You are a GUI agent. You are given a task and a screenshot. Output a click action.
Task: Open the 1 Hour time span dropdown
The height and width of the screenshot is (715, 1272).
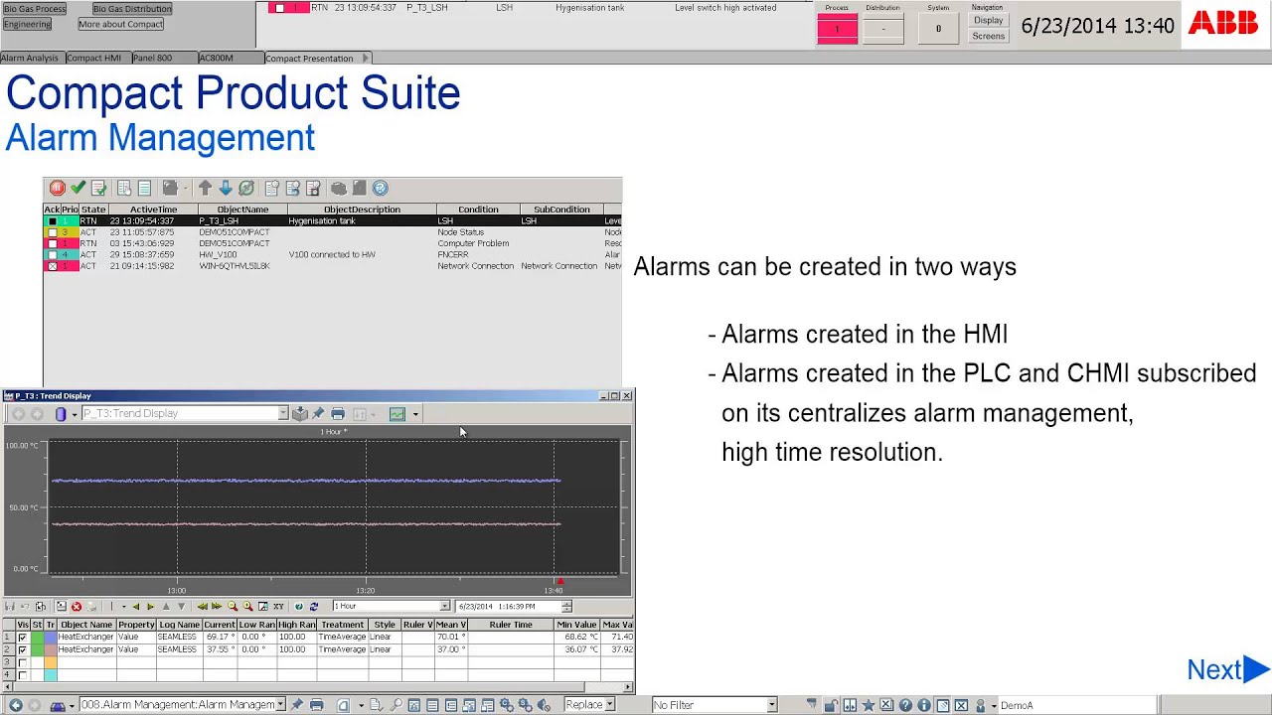point(444,606)
